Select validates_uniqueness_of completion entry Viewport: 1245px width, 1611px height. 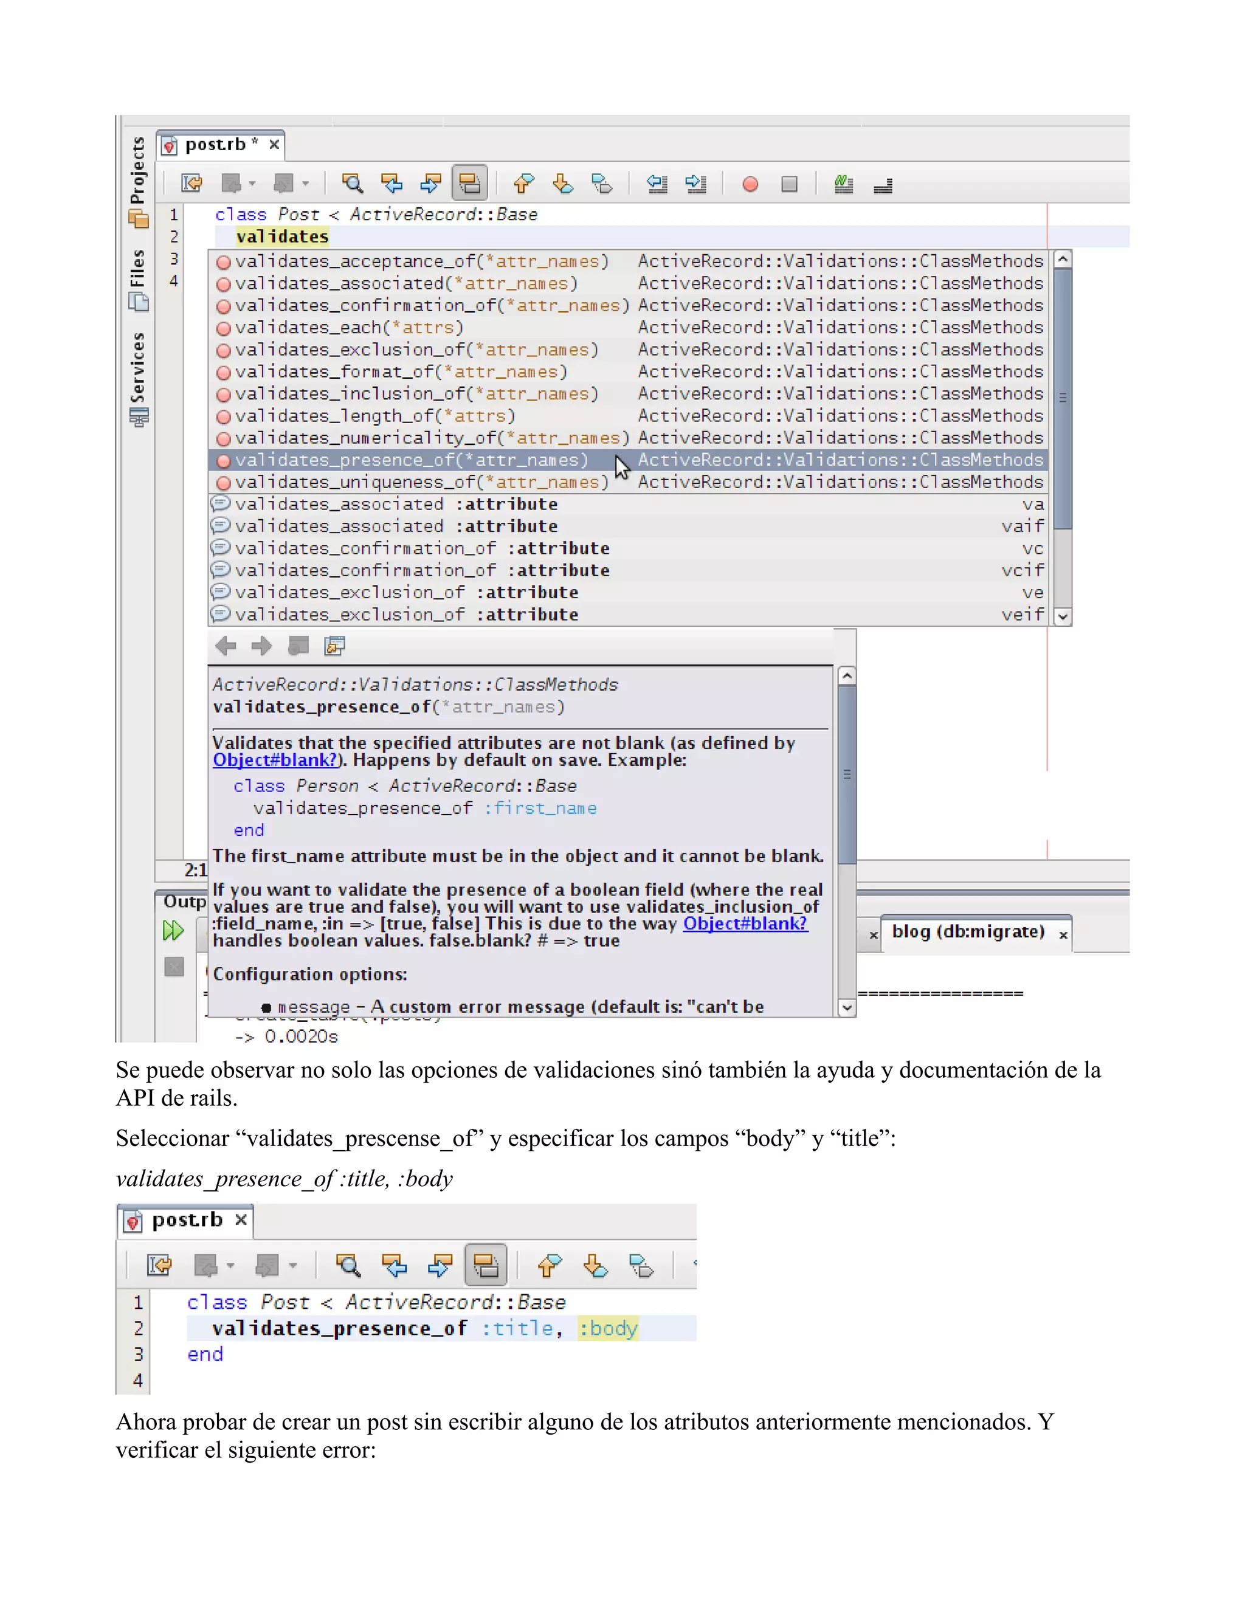pyautogui.click(x=627, y=483)
